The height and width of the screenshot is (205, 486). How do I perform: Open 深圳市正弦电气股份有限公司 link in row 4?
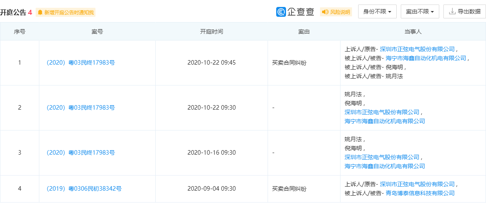pos(417,184)
